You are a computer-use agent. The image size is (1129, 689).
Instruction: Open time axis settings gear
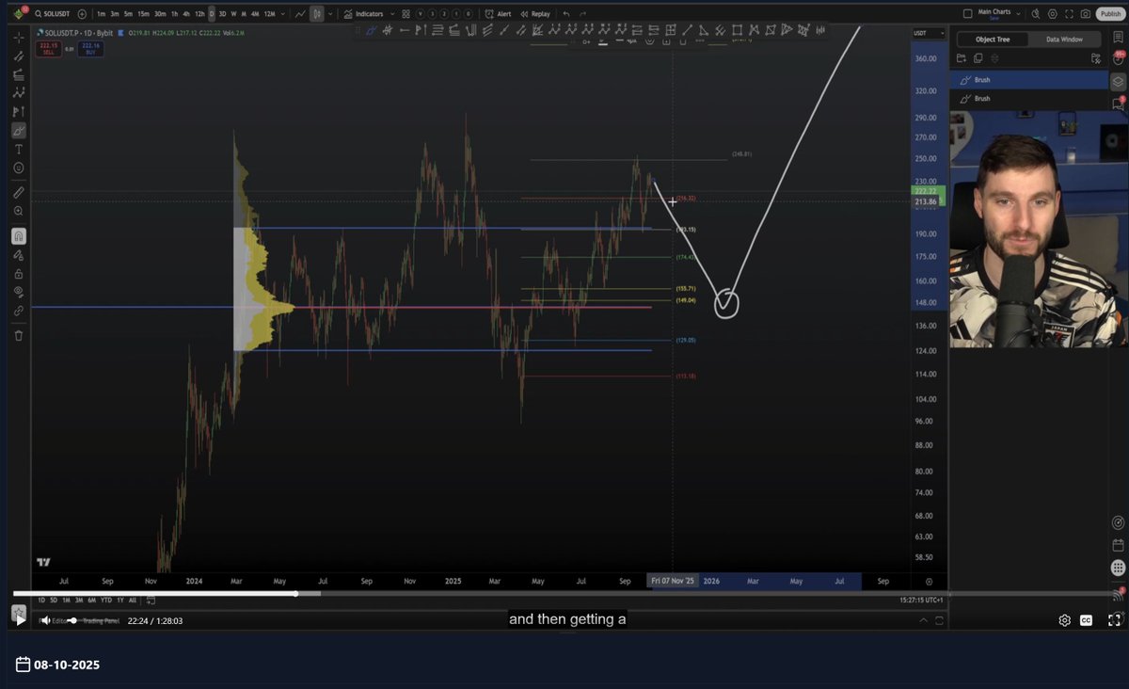coord(929,582)
